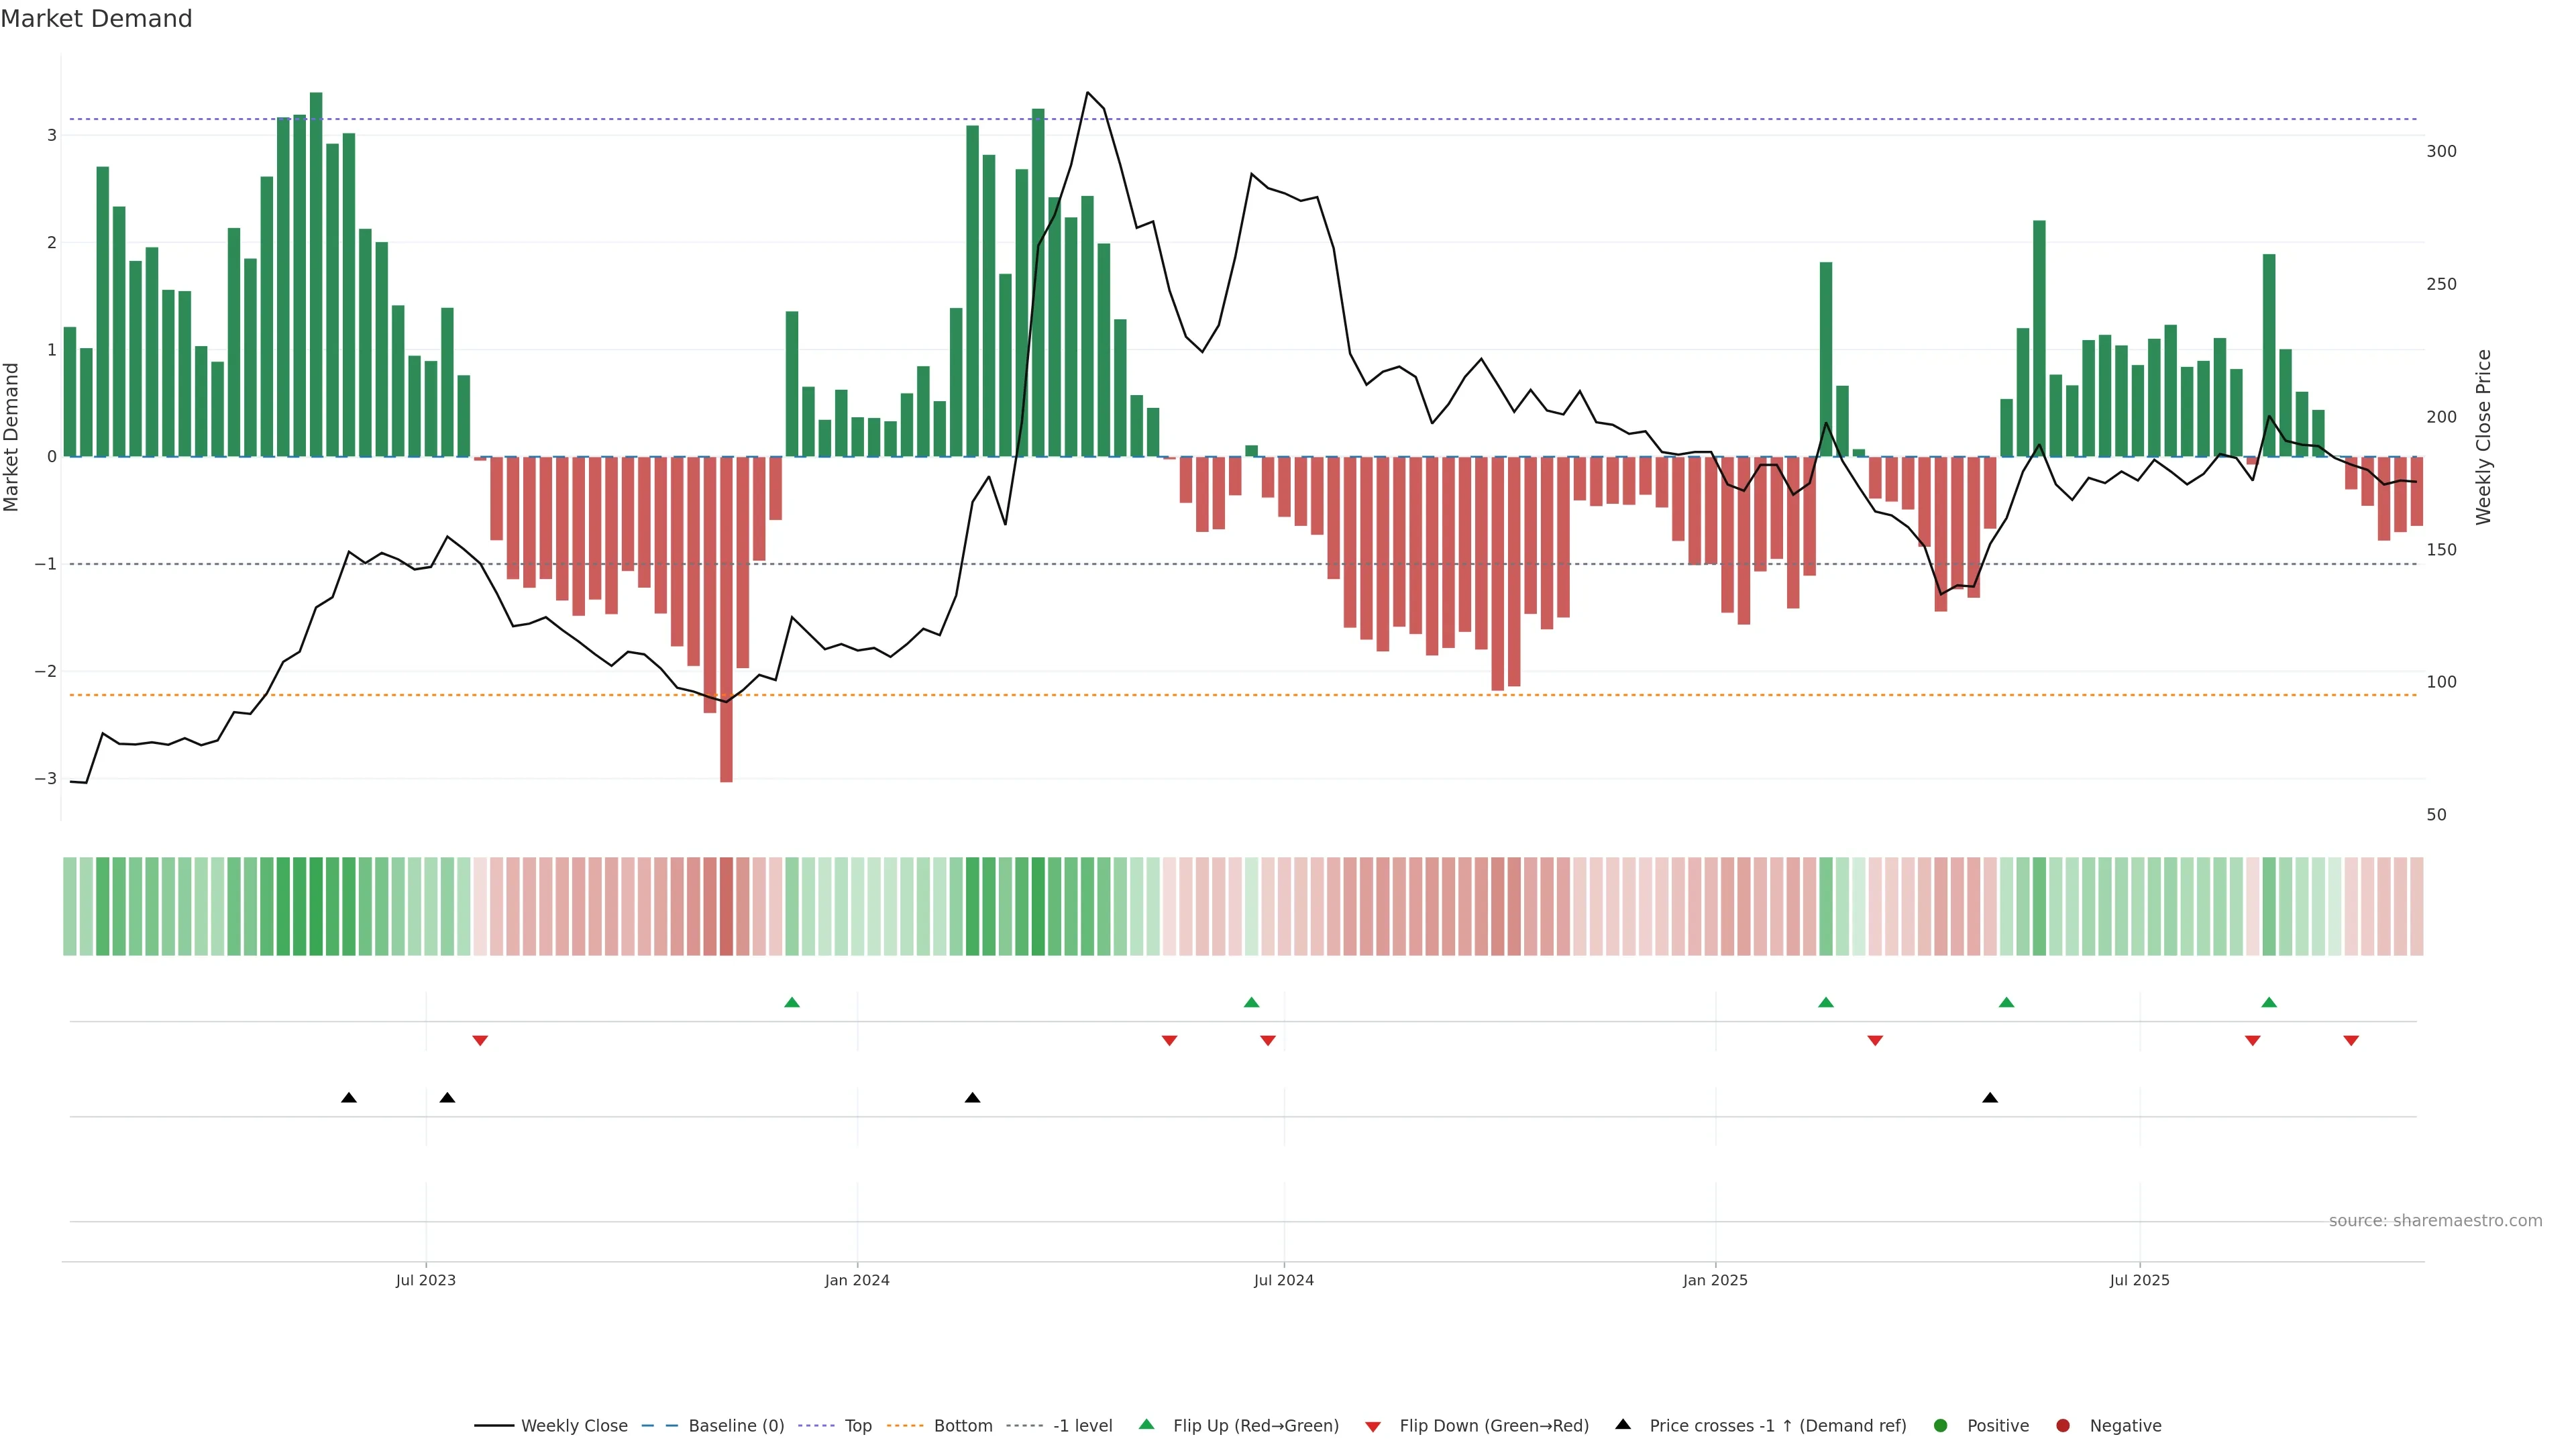Click the Flip Up green triangle legend icon
This screenshot has height=1449, width=2576.
click(x=1146, y=1424)
